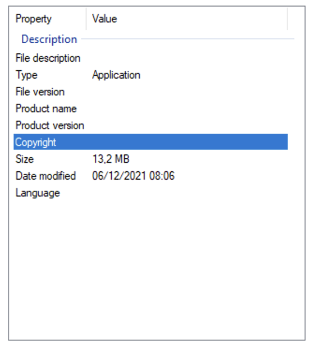Select the Product version row
Viewport: 311px width, 347px height.
pyautogui.click(x=150, y=125)
